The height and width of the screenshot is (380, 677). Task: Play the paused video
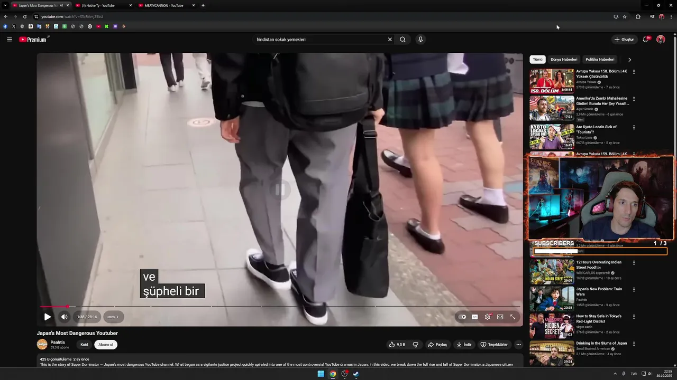tap(47, 317)
